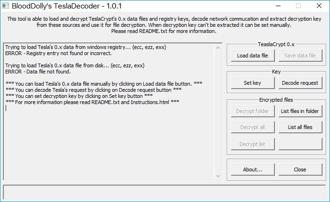Viewport: 330px width, 202px height.
Task: Click the TeaslaCrypt 0.x group label
Action: (x=276, y=44)
